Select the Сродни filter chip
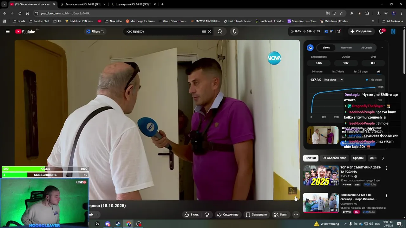This screenshot has height=228, width=406. [358, 158]
